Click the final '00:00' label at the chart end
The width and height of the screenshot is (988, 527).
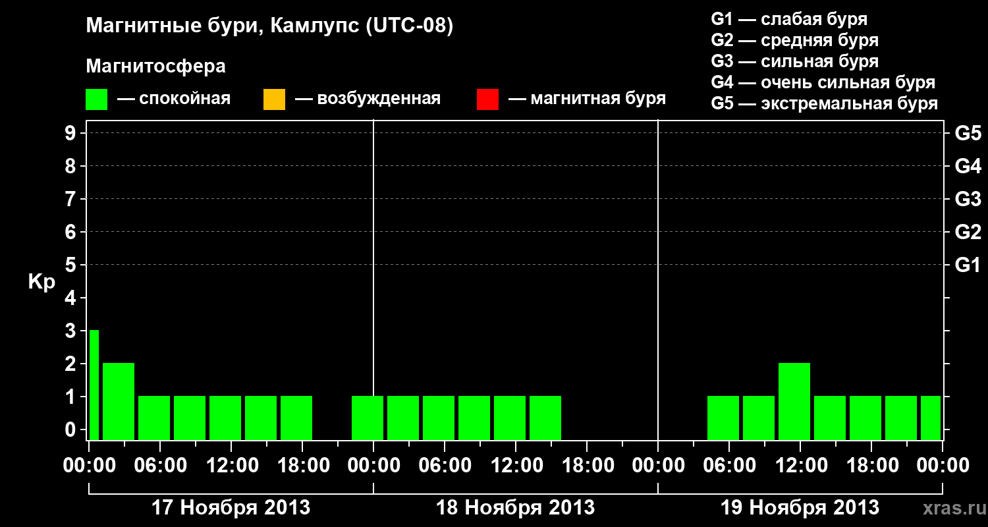point(943,466)
